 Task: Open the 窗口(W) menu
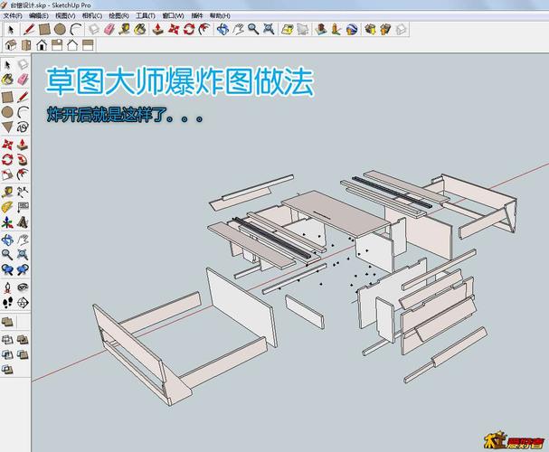[x=173, y=15]
